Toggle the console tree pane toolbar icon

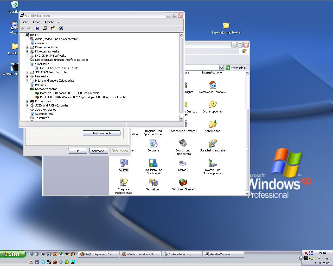click(37, 28)
